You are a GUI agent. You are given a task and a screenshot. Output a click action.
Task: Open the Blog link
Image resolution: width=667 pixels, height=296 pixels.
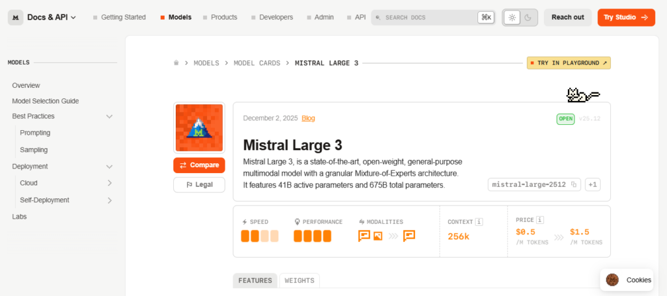click(x=308, y=118)
